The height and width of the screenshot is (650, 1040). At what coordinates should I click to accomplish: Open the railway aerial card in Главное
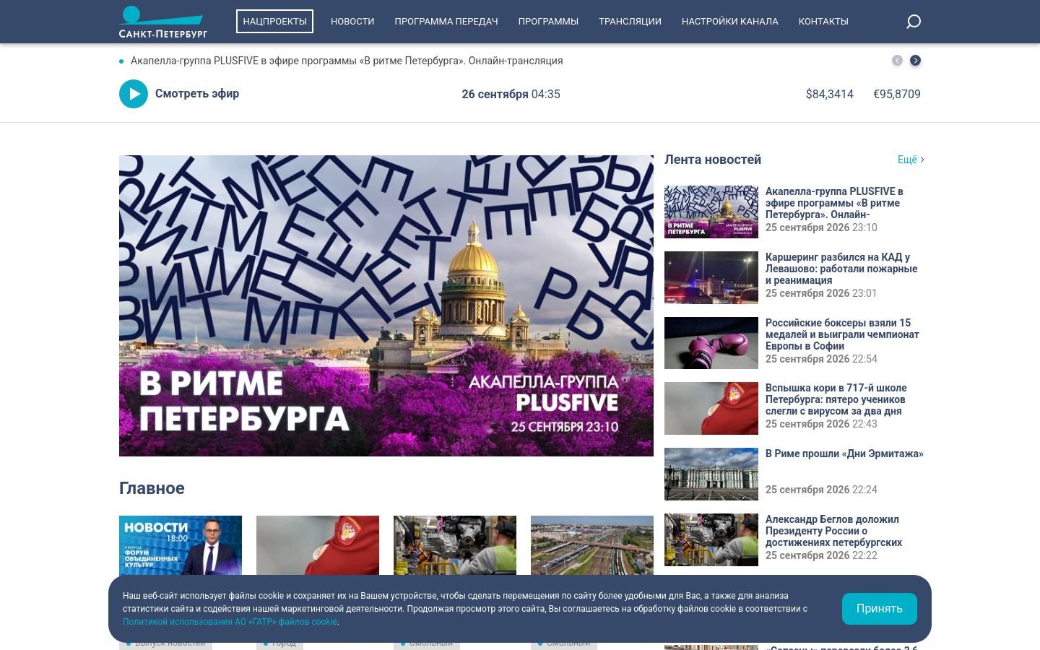tap(592, 545)
